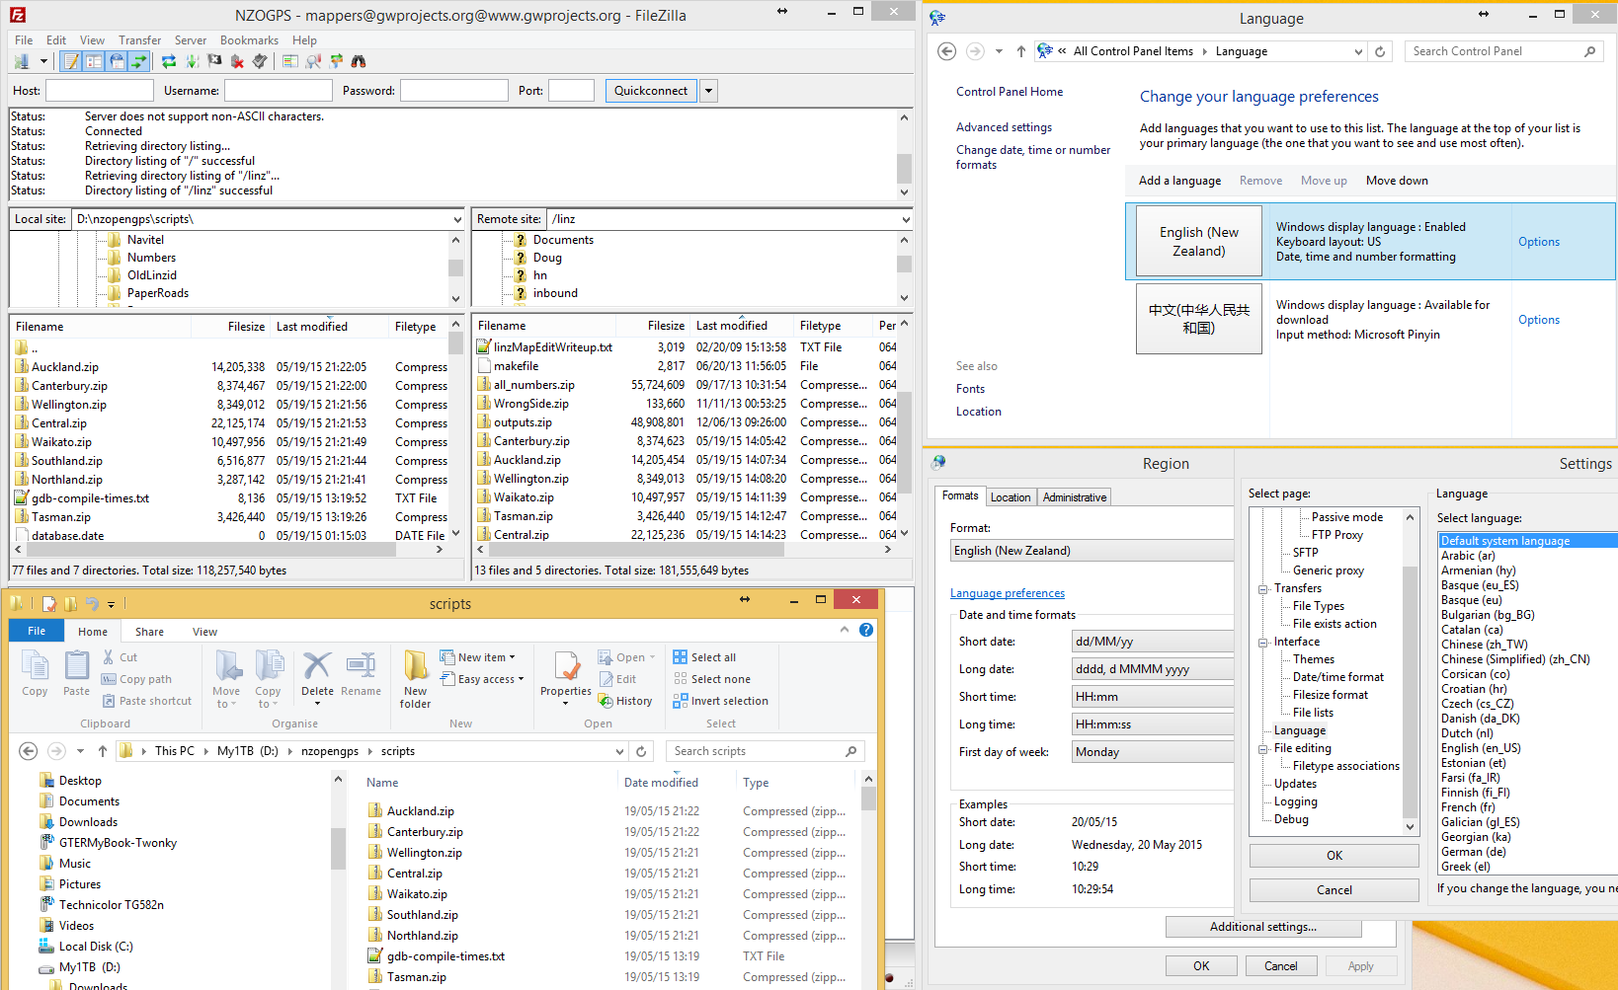Open Site Manager dropdown arrow in FileZilla
The height and width of the screenshot is (990, 1618).
click(43, 61)
